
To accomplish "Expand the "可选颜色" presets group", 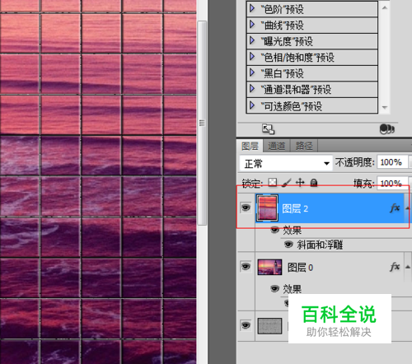I will (252, 105).
